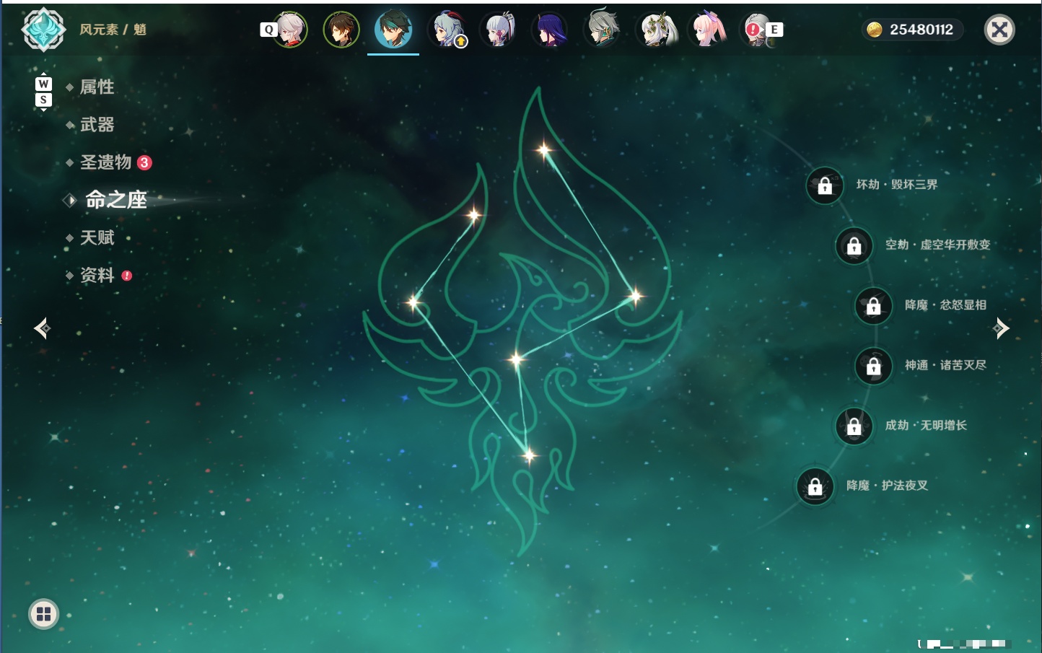Switch to the 天赋 talents tab

point(97,237)
